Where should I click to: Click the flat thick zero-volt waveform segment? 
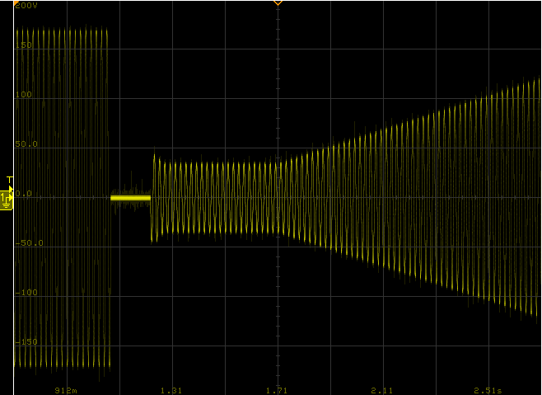(130, 198)
